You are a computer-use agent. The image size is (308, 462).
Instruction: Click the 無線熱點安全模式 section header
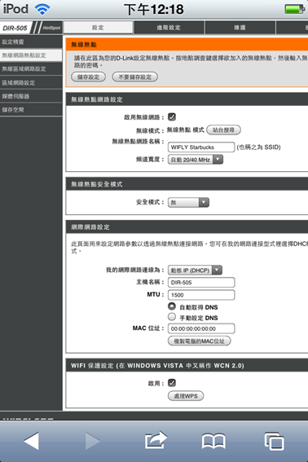[187, 184]
